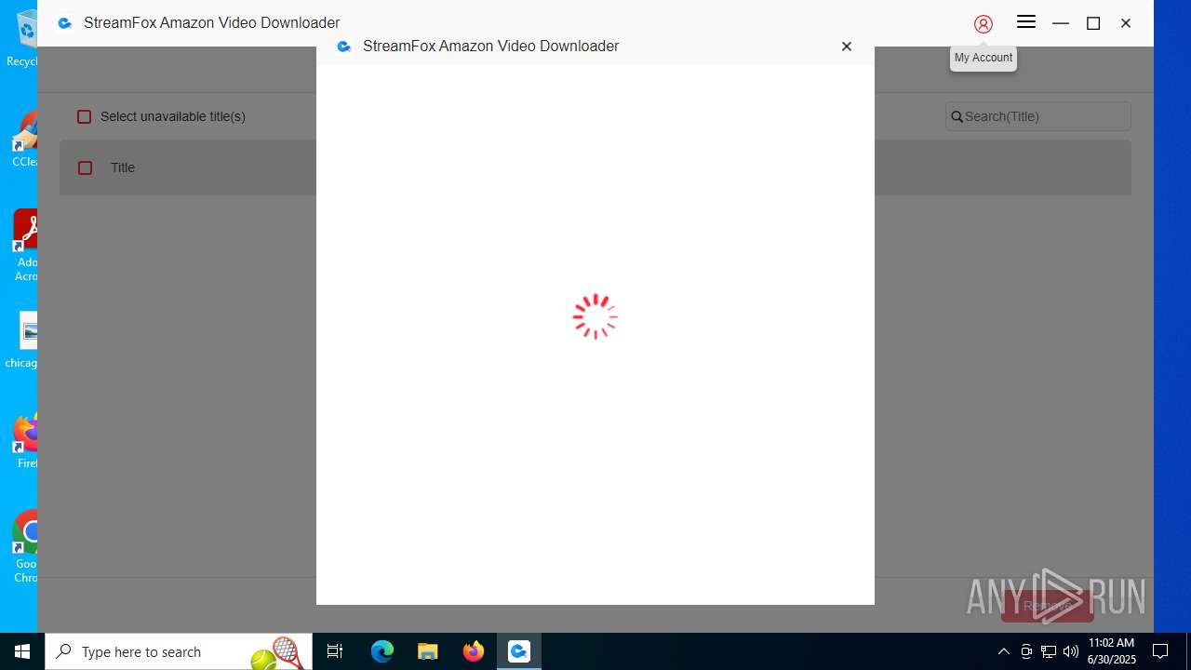This screenshot has height=670, width=1191.
Task: Open the network status tray icon
Action: click(x=1049, y=651)
